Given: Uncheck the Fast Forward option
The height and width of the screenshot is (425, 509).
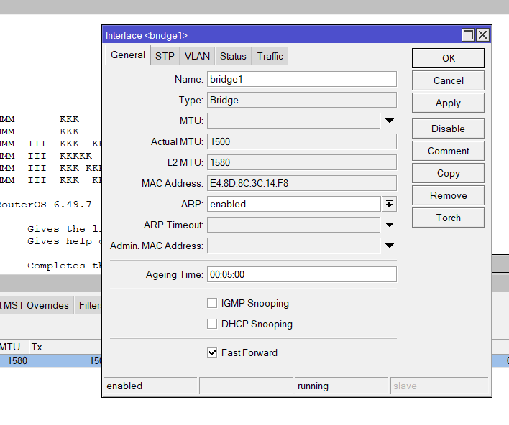Looking at the screenshot, I should coord(212,352).
